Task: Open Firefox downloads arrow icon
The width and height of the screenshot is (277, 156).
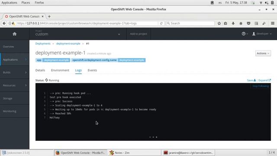Action: [x=233, y=23]
